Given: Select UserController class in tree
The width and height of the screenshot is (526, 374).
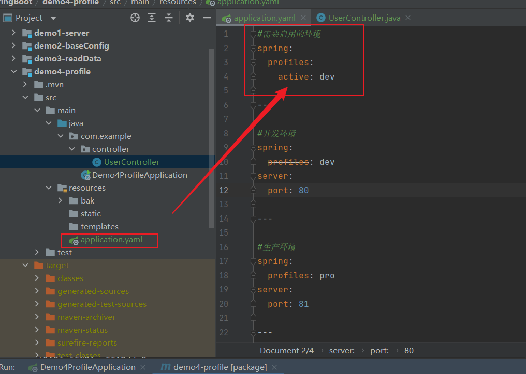Looking at the screenshot, I should click(x=131, y=162).
